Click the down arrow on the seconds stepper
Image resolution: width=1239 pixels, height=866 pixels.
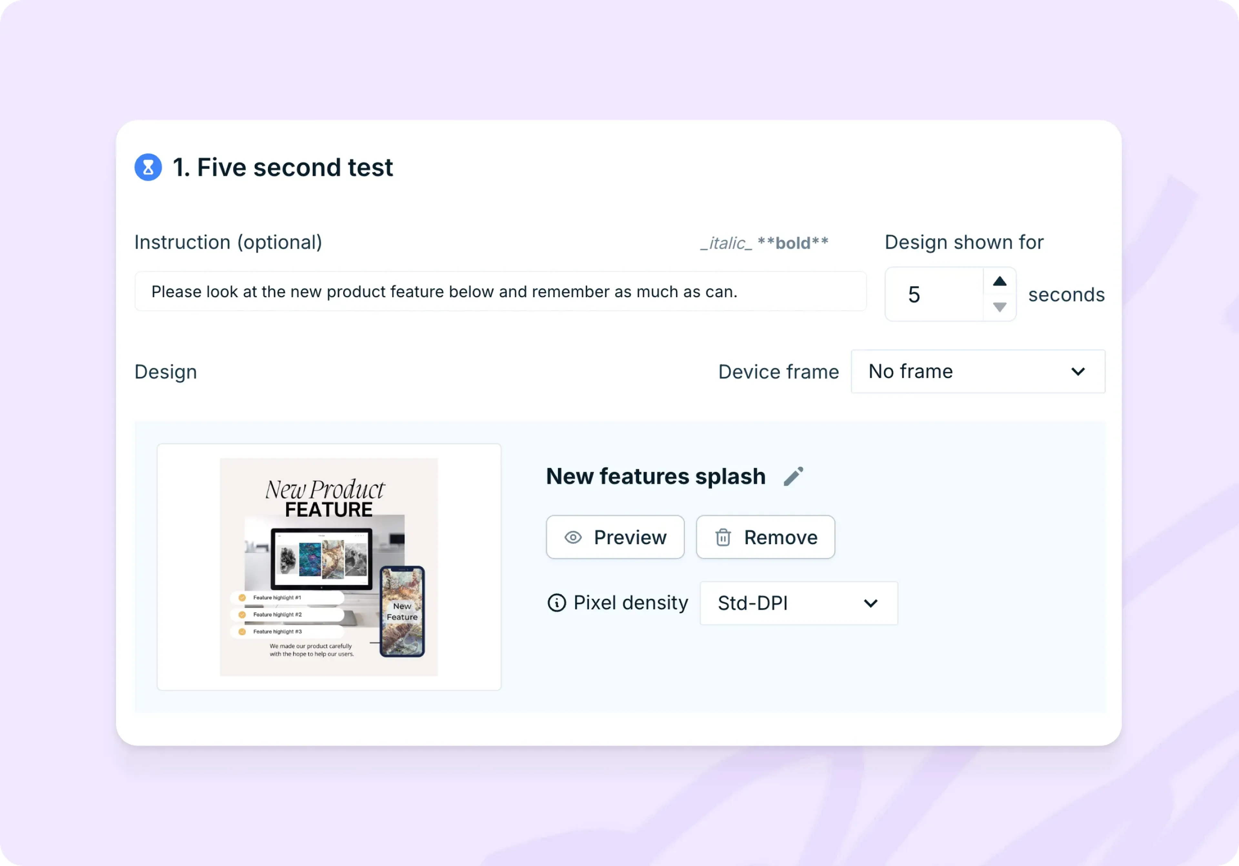coord(1000,307)
